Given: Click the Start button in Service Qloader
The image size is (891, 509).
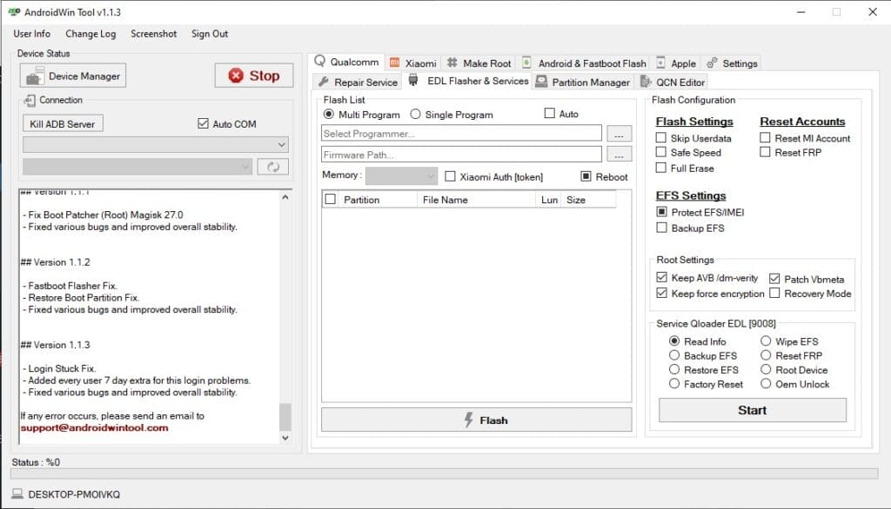Looking at the screenshot, I should 751,410.
